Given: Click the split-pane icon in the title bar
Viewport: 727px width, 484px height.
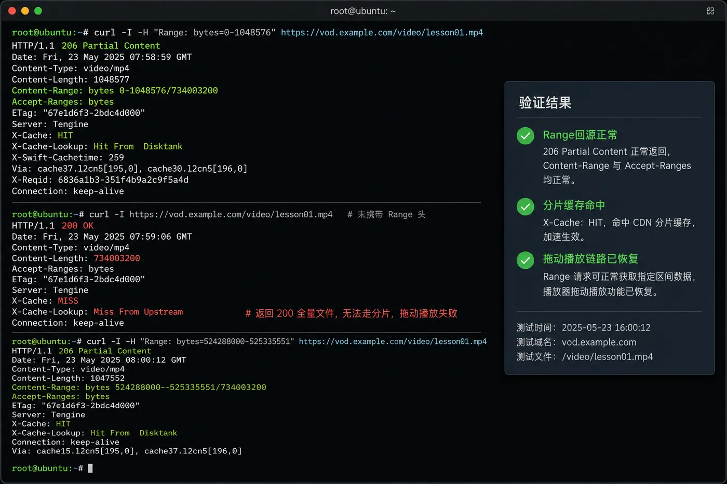Looking at the screenshot, I should 710,11.
